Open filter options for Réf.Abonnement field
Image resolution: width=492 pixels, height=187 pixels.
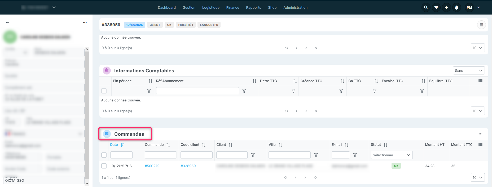(x=244, y=91)
